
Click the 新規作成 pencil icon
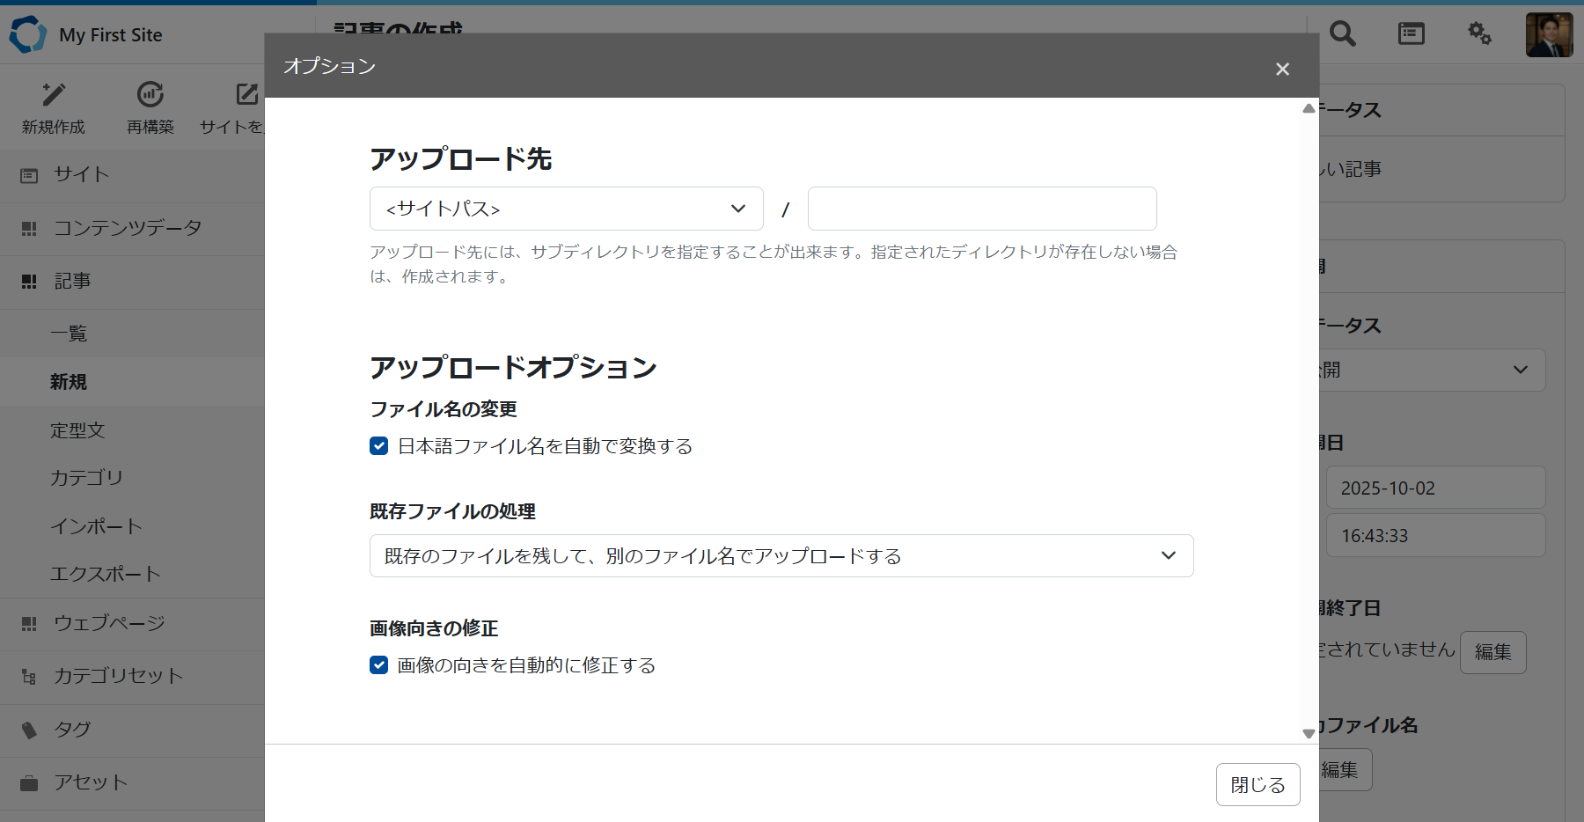coord(54,94)
